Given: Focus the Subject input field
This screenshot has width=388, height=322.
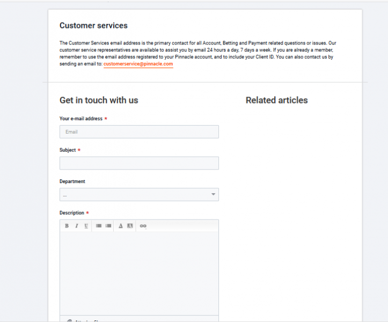Looking at the screenshot, I should pos(139,163).
